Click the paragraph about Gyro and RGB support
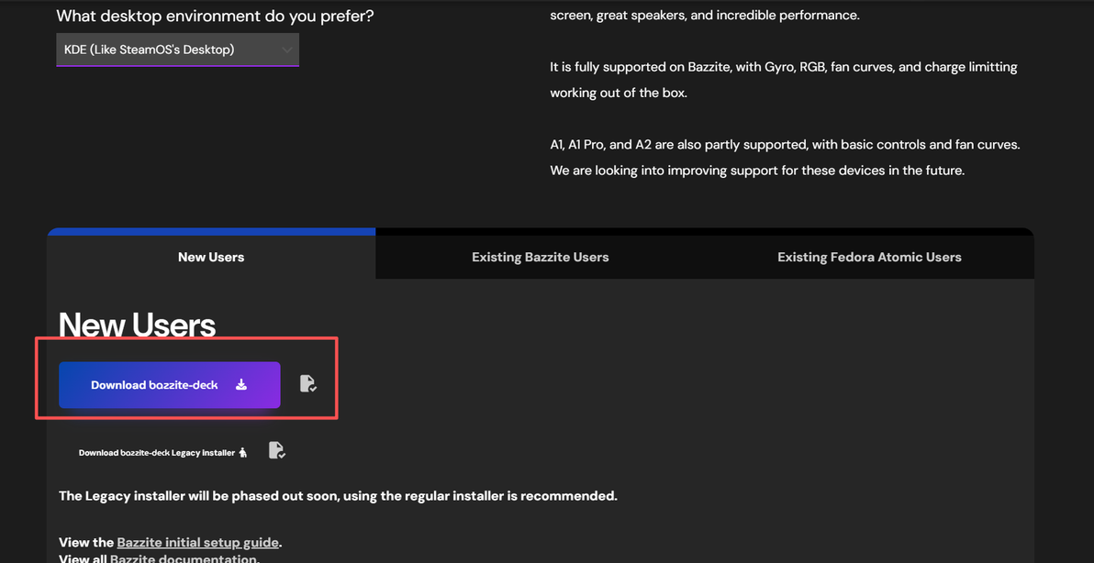1094x563 pixels. click(784, 80)
